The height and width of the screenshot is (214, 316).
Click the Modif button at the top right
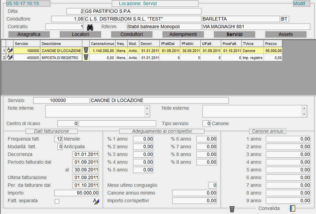click(x=302, y=4)
